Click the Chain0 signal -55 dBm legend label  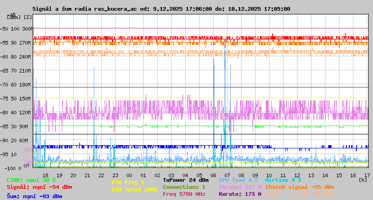[x=299, y=187]
